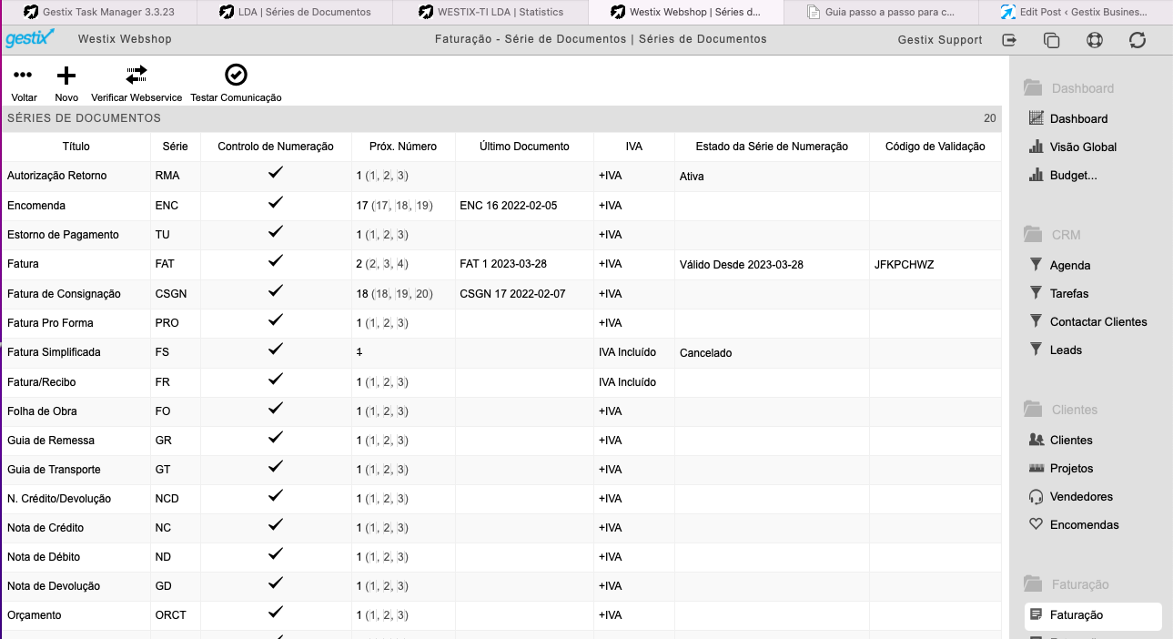Image resolution: width=1173 pixels, height=639 pixels.
Task: Sort by the Último Documento column header
Action: (524, 147)
